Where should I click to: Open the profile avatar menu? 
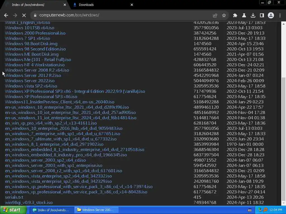coord(271,15)
